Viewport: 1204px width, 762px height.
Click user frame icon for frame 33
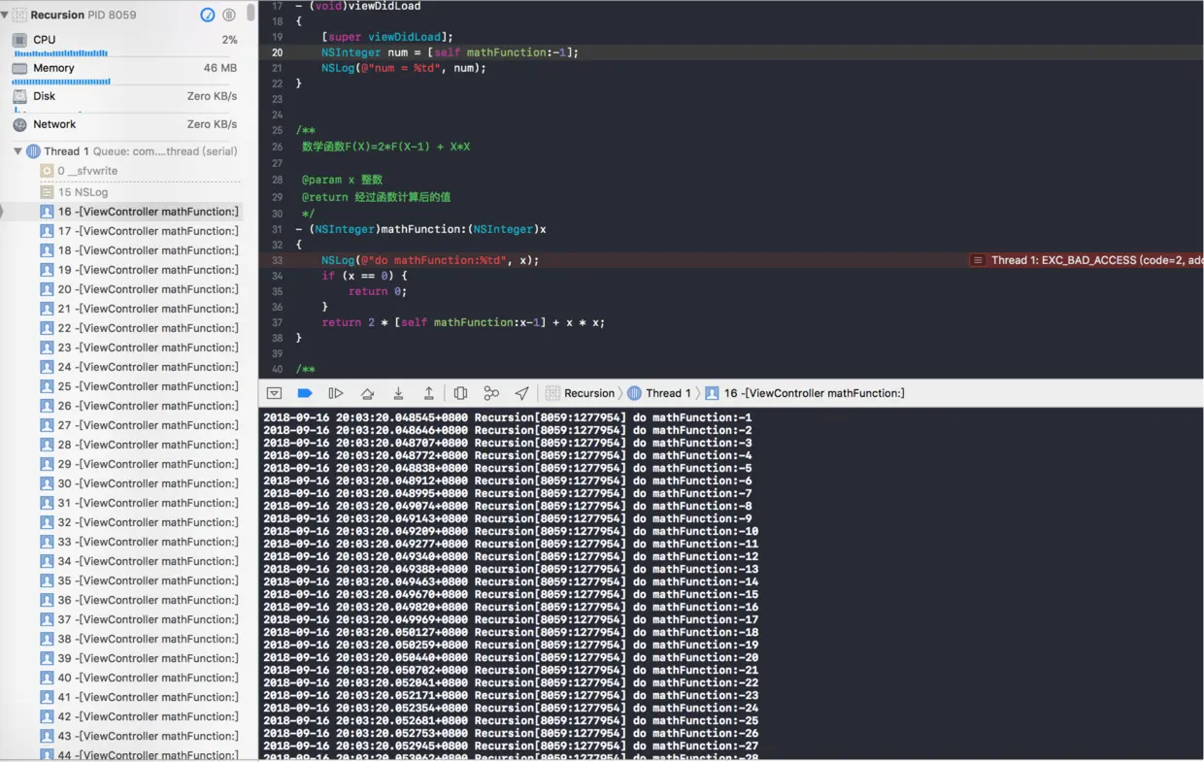(x=47, y=542)
